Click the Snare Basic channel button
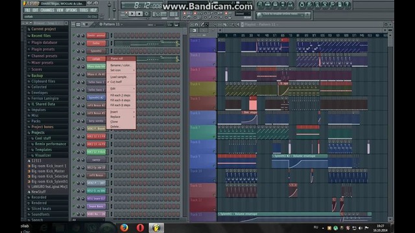The height and width of the screenshot is (233, 415). tap(96, 206)
